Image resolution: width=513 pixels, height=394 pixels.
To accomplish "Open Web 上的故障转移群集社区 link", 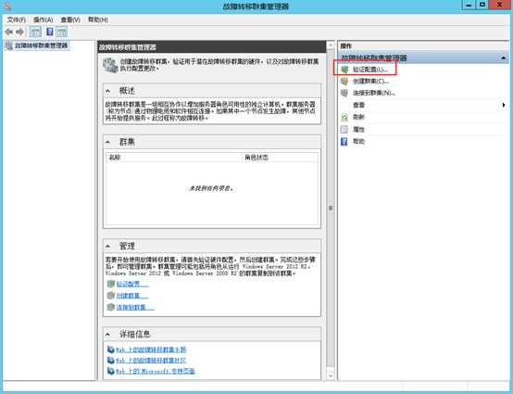I will (151, 361).
